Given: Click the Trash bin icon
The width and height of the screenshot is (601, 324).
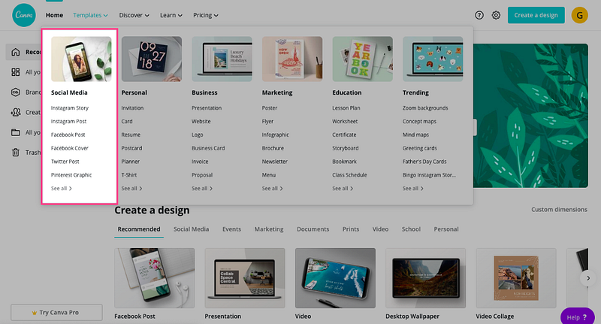Looking at the screenshot, I should coord(15,152).
